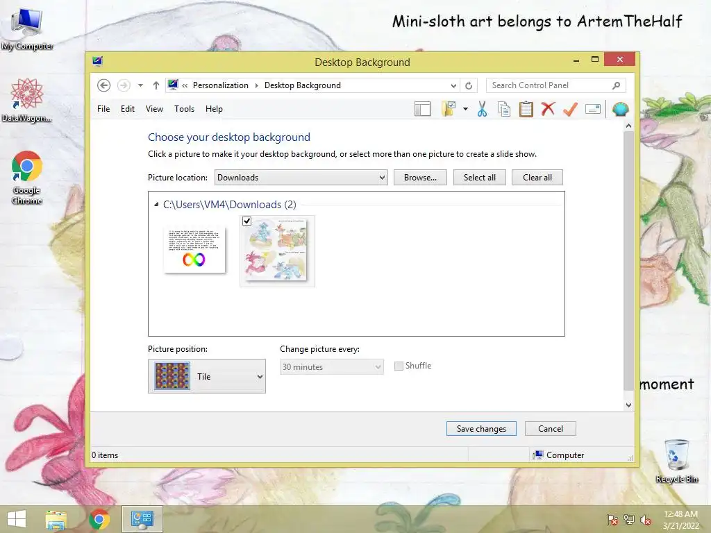Screen dimensions: 711x533
Task: Click the breadcrumb chevron before Personalization
Action: click(x=185, y=85)
